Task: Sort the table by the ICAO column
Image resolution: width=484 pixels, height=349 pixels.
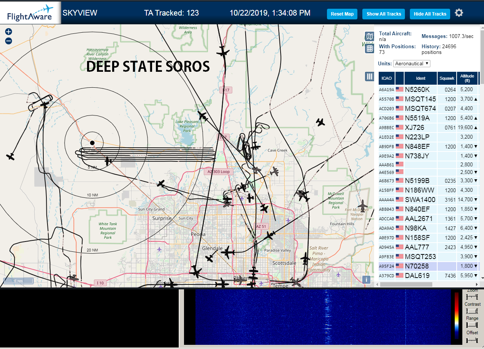Action: [387, 78]
